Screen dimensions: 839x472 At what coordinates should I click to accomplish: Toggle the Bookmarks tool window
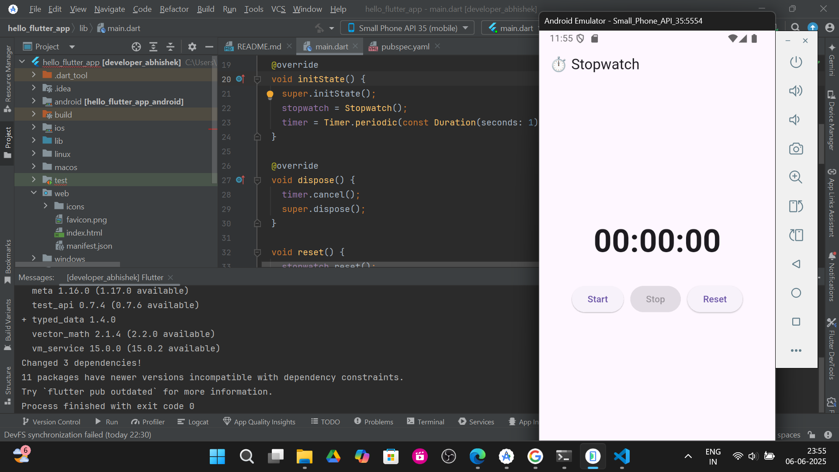[7, 261]
